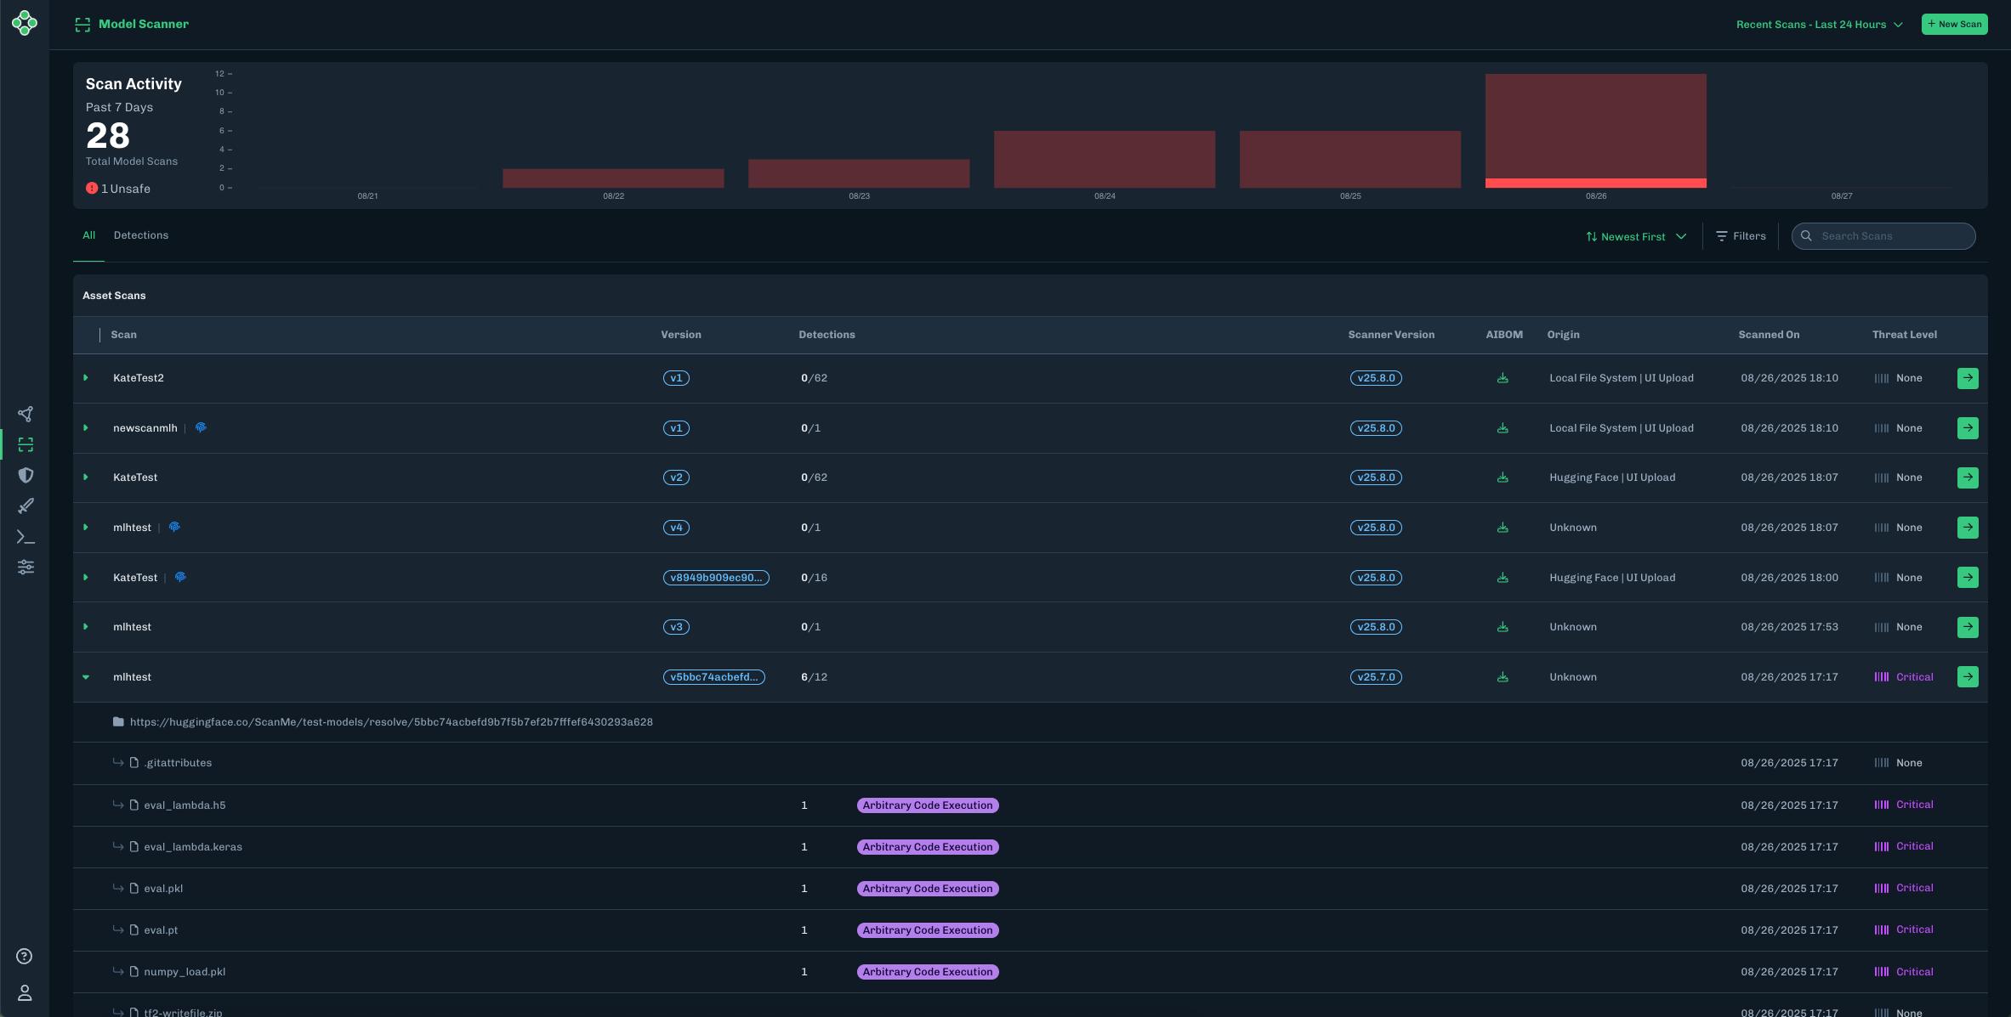Screen dimensions: 2011x1017
Task: Open the network graph sidebar icon
Action: [26, 414]
